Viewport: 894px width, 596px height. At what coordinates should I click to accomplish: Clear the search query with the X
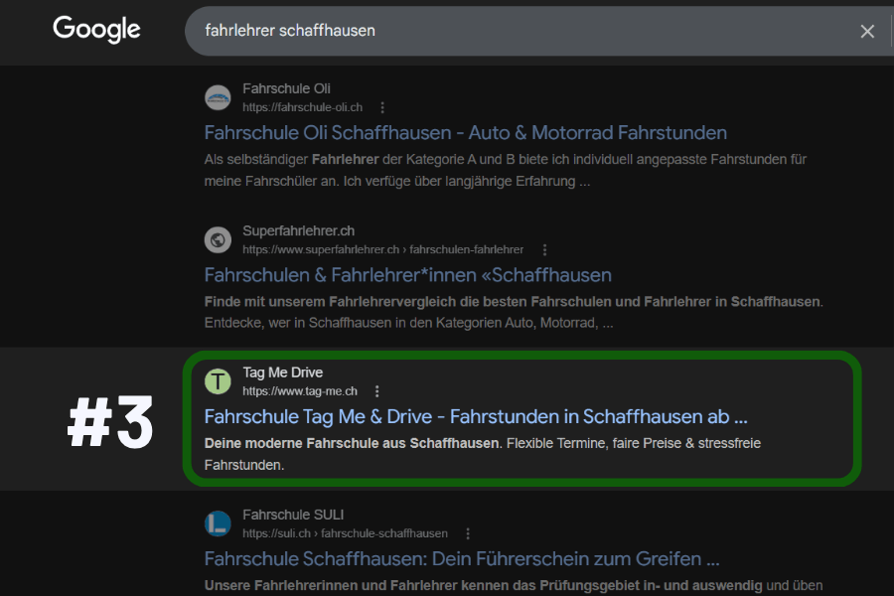click(x=867, y=32)
